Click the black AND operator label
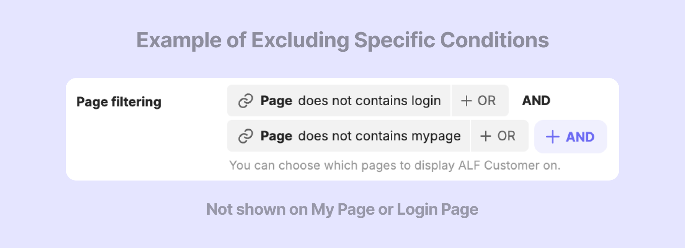The width and height of the screenshot is (685, 248). click(536, 101)
